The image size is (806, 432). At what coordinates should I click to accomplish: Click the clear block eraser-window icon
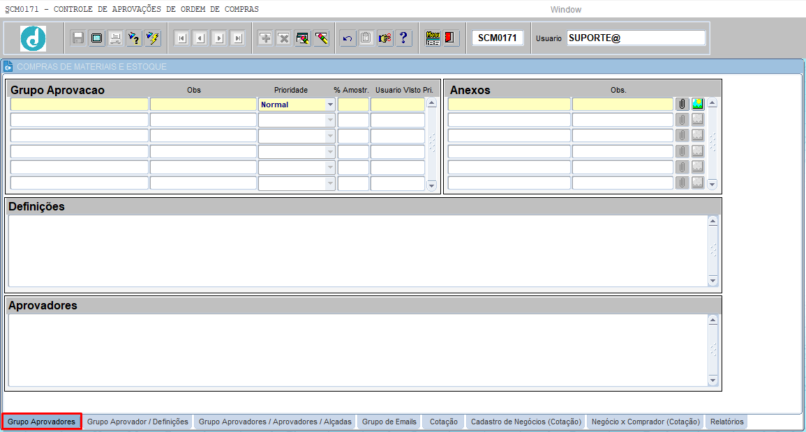[x=303, y=38]
